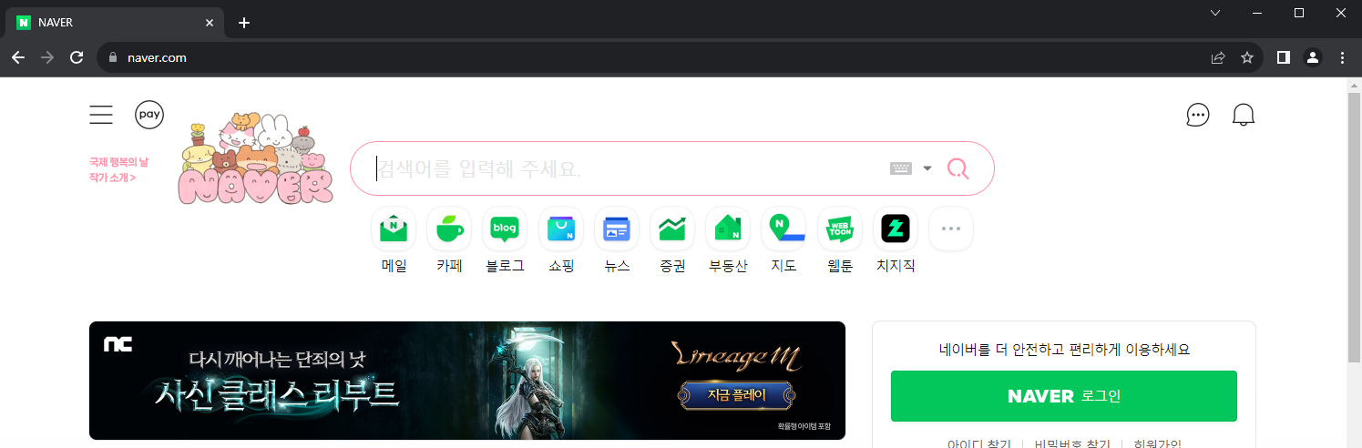Expand more services with the ellipsis button
This screenshot has height=448, width=1362.
[951, 229]
